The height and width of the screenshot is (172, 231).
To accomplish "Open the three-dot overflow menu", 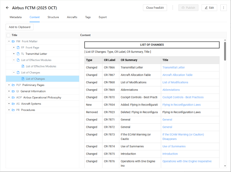I will tap(224, 8).
